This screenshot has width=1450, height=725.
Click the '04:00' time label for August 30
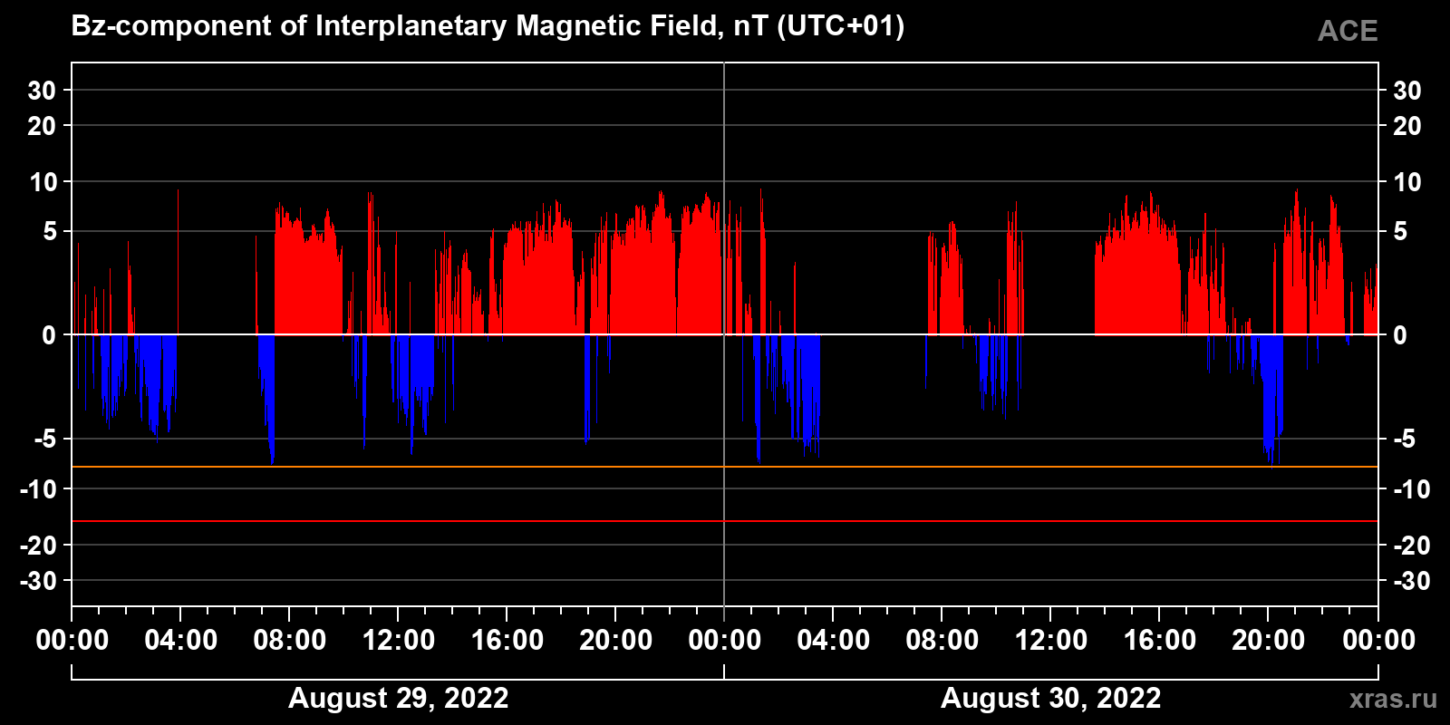point(834,640)
